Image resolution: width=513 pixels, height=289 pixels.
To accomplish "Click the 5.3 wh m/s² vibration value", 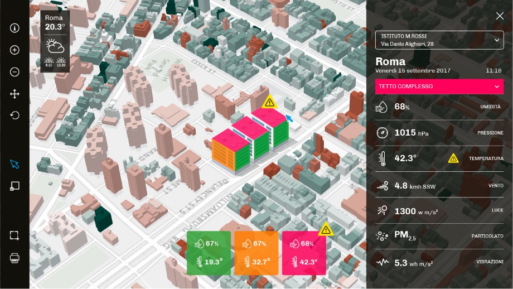I will tap(414, 263).
